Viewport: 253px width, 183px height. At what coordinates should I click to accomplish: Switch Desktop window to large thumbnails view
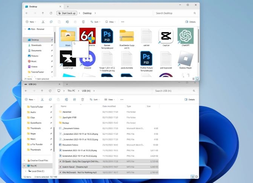pyautogui.click(x=197, y=79)
